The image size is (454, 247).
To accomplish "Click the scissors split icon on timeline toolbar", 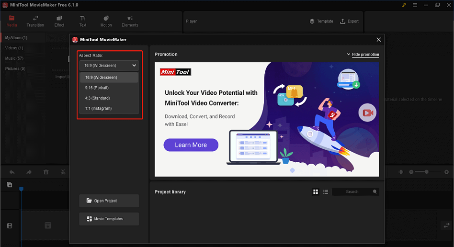I will 63,172.
